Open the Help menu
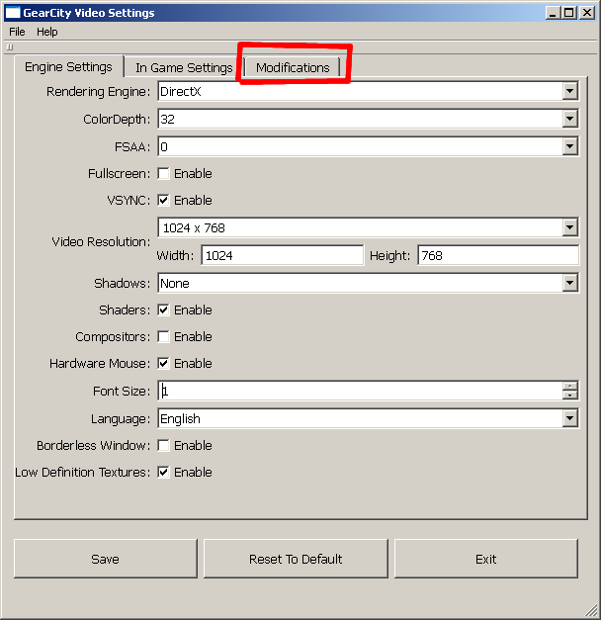 coord(47,32)
